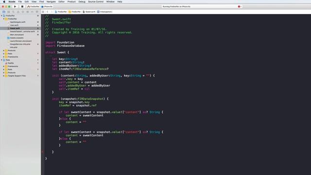
Task: Expand Frameworks folder under FireSwiffer
Action: click(x=4, y=57)
